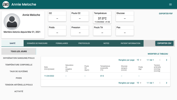Switch to the Santé tab

(x=12, y=43)
